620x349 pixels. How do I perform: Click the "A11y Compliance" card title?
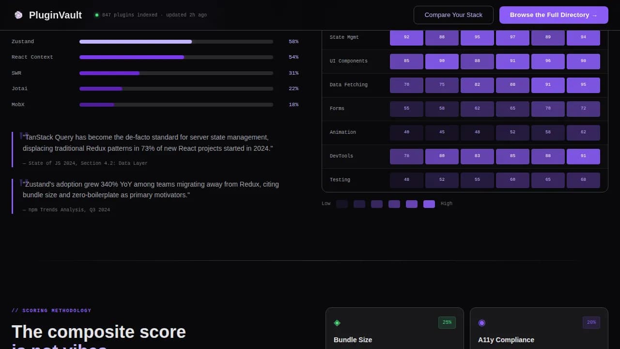(x=506, y=340)
